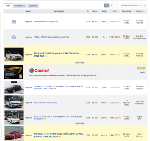The width and height of the screenshot is (150, 141).
Task: Select the grid gallery view icon
Action: (x=116, y=5)
